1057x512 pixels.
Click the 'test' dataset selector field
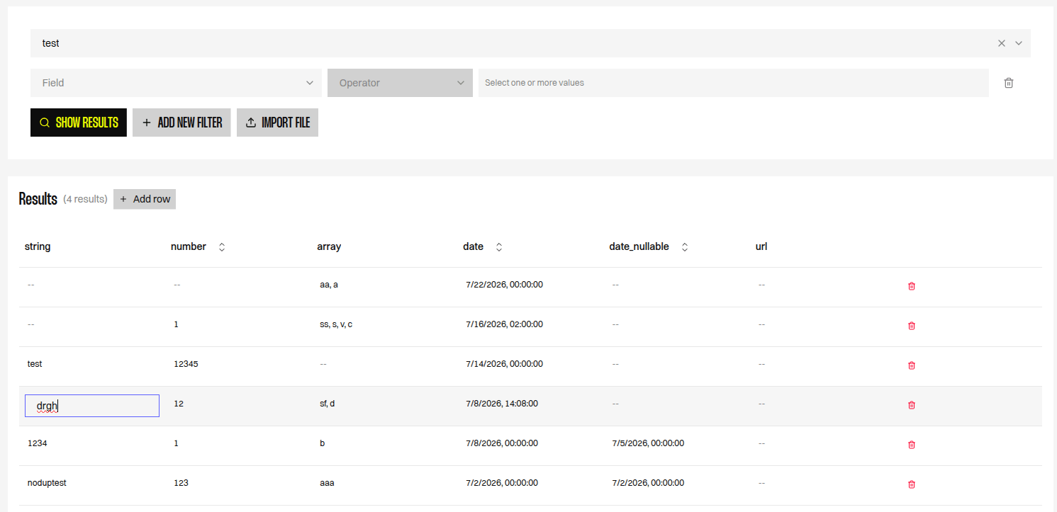click(x=530, y=43)
